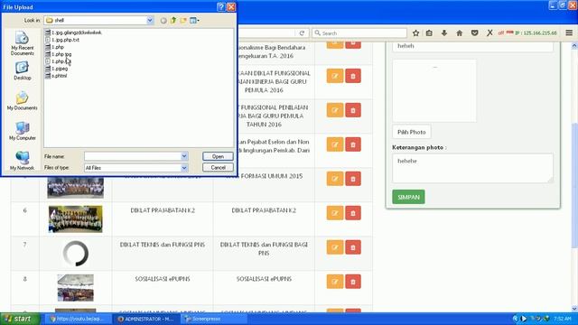
Task: Click the File Upload help button
Action: click(x=220, y=6)
